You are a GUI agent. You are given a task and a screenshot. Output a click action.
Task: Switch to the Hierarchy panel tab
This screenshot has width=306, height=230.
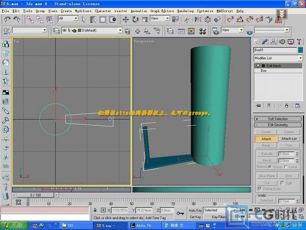tap(274, 42)
